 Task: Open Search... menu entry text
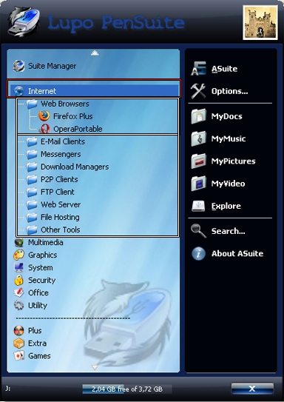pos(228,231)
